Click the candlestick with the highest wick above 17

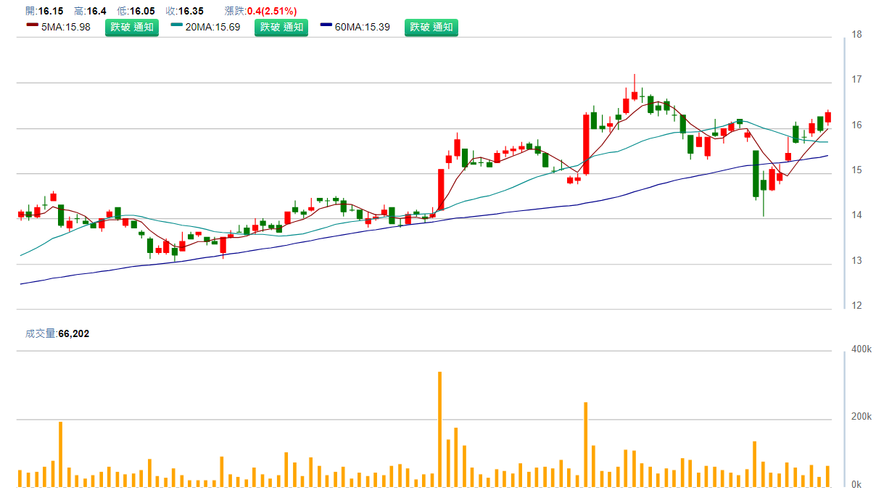click(635, 95)
